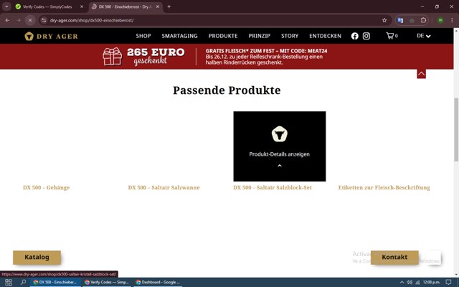Click the Dry Ager logo
Image resolution: width=459 pixels, height=287 pixels.
click(x=51, y=36)
